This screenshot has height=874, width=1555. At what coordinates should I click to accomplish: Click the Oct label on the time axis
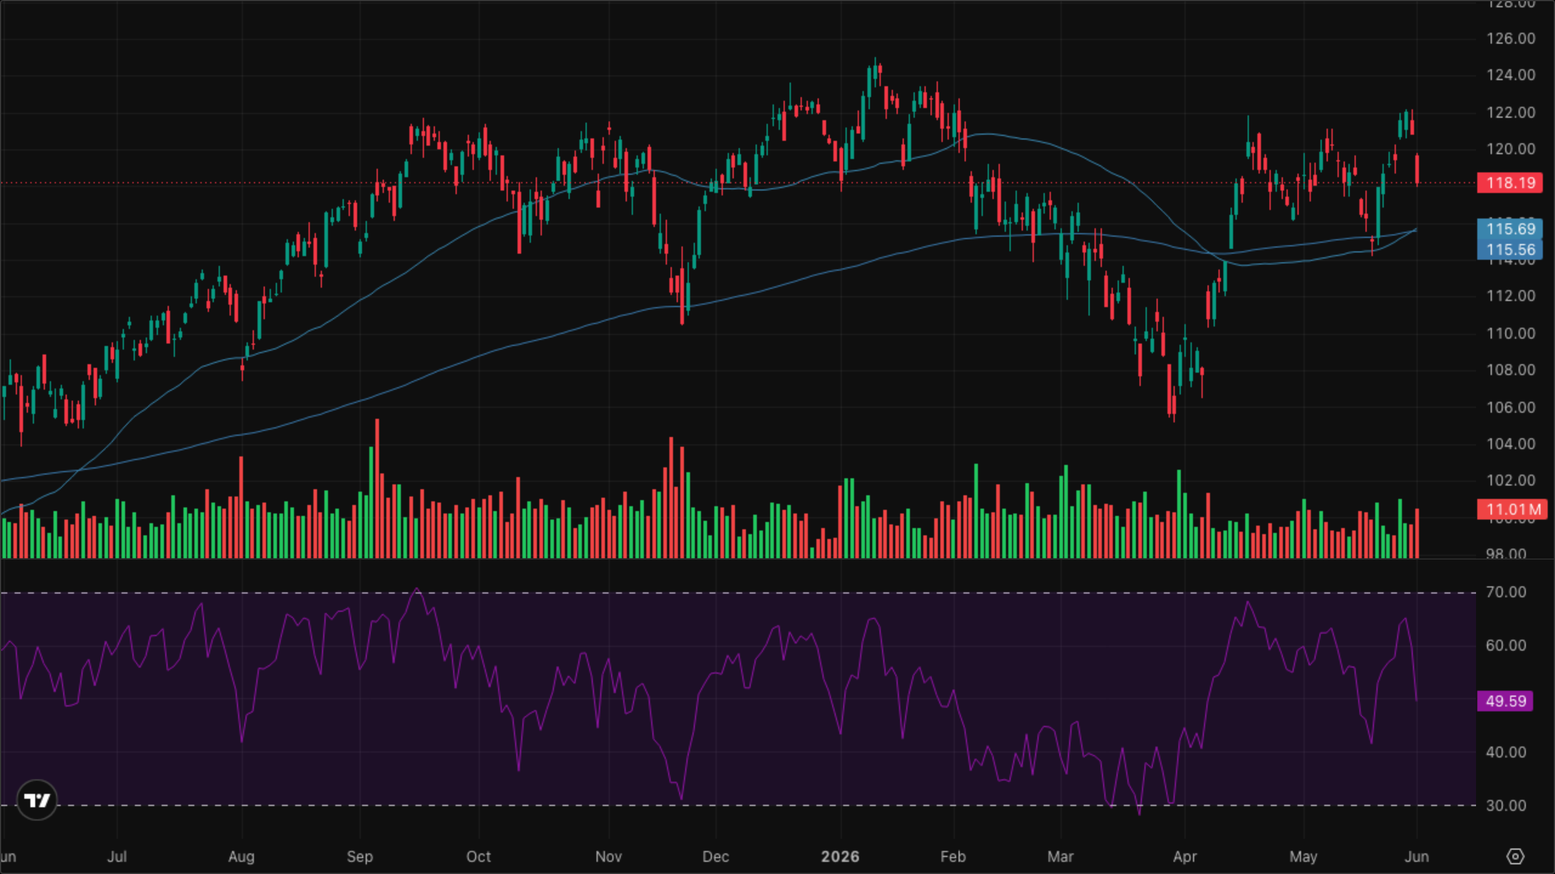[x=479, y=856]
